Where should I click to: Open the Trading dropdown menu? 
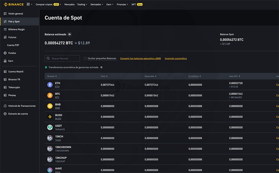tap(82, 4)
